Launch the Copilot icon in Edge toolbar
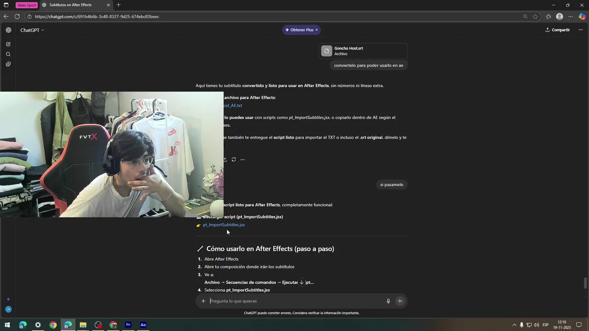Image resolution: width=589 pixels, height=331 pixels. (582, 17)
